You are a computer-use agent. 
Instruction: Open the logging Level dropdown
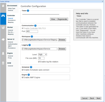pyautogui.click(x=43, y=54)
